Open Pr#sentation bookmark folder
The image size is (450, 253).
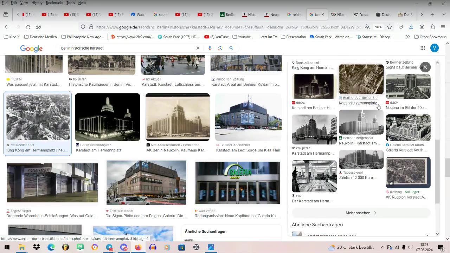(293, 37)
